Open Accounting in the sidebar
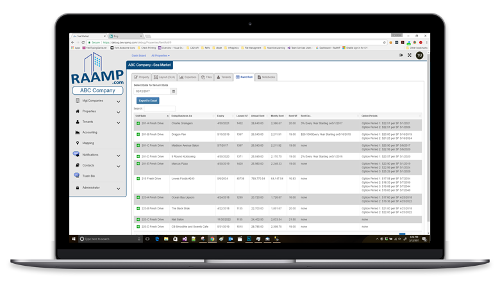The width and height of the screenshot is (500, 301). (90, 133)
